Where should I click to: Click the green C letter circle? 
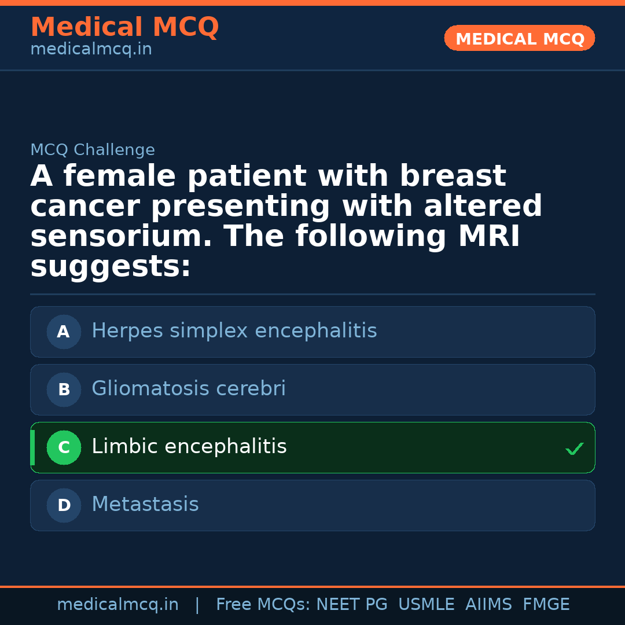click(64, 448)
